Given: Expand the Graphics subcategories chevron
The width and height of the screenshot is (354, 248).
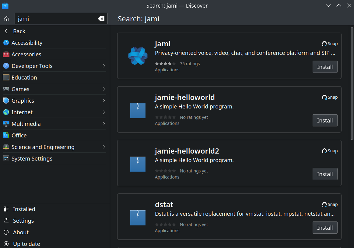Looking at the screenshot, I should 104,101.
